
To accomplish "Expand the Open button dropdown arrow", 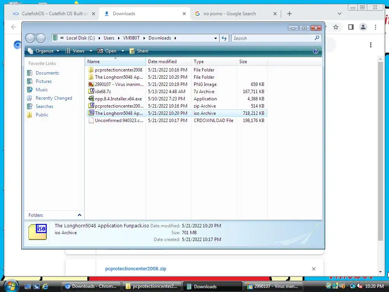I will click(123, 51).
